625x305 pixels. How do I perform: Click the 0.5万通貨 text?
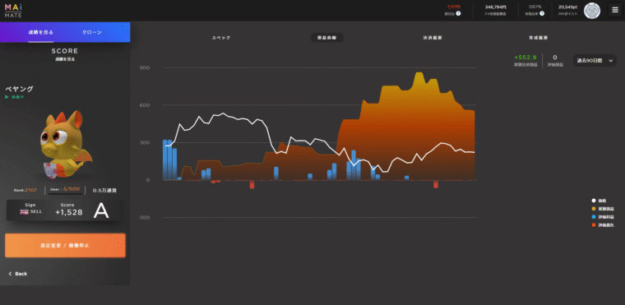104,191
